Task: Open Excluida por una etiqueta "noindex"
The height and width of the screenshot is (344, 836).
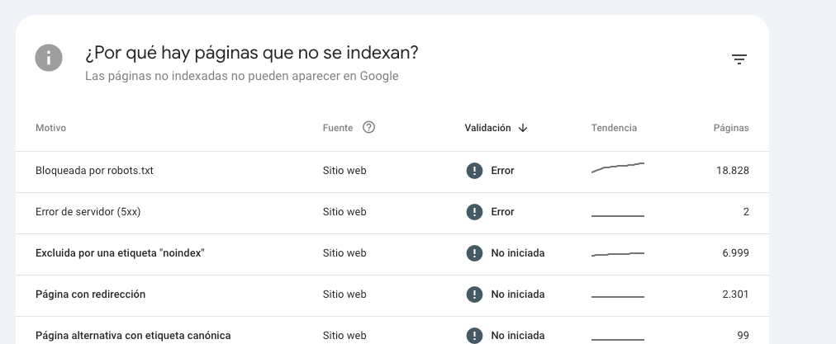Action: [120, 253]
